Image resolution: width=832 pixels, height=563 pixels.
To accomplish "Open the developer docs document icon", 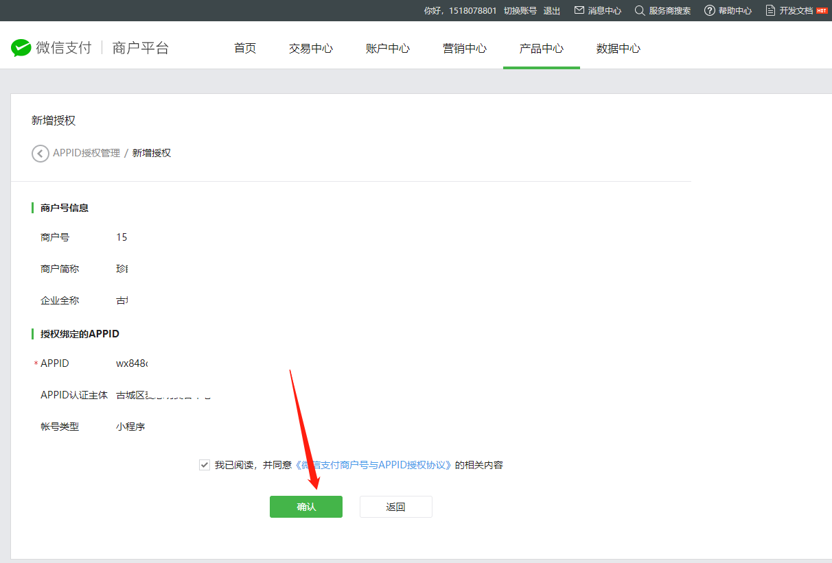I will coord(771,10).
